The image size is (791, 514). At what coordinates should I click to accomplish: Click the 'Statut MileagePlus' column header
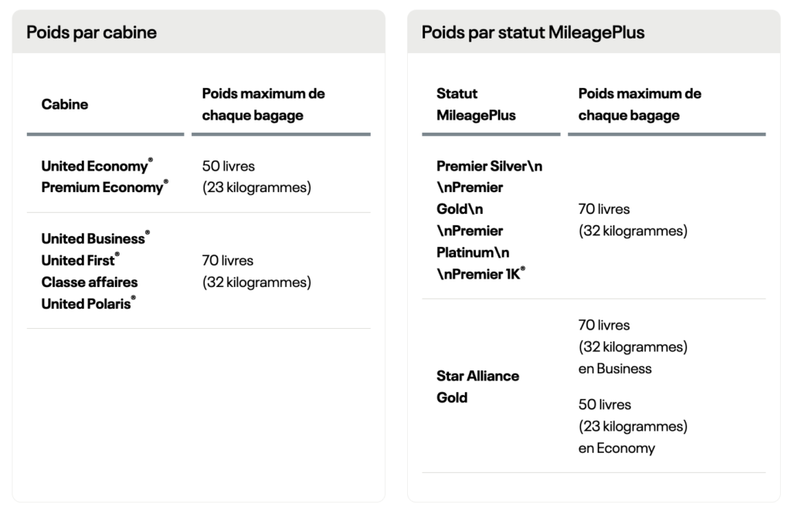pos(476,104)
